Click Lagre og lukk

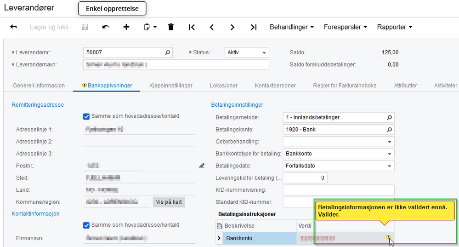tap(49, 27)
